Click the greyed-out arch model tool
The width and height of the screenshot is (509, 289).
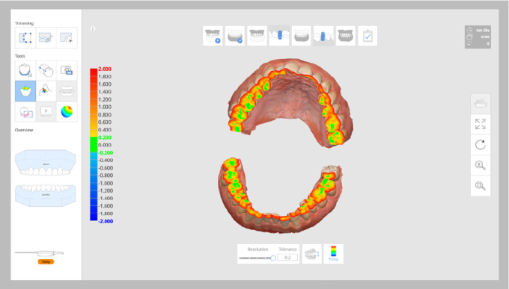click(x=67, y=91)
